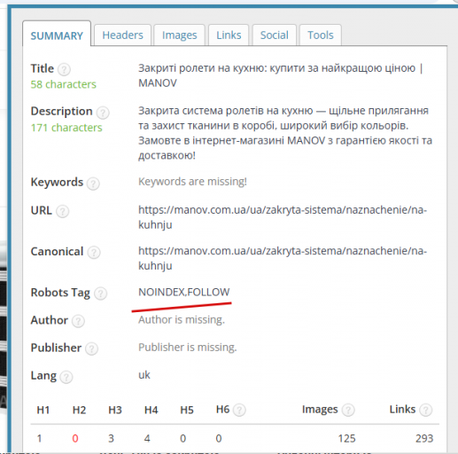Click the Images column header label
The height and width of the screenshot is (454, 458).
(320, 410)
